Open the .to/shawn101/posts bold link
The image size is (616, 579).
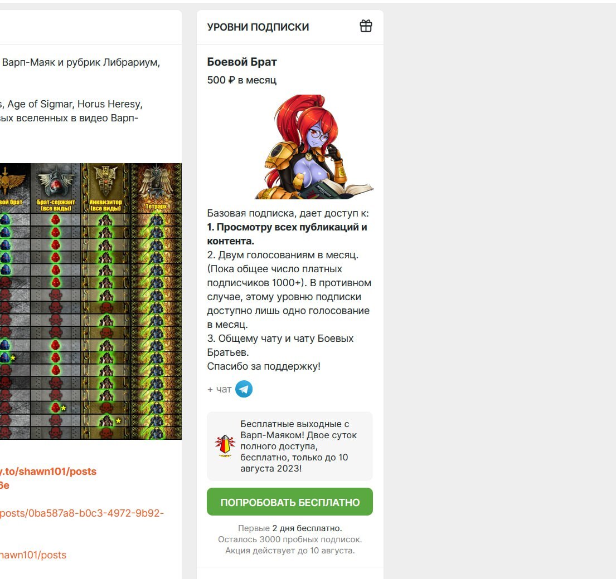pos(48,471)
